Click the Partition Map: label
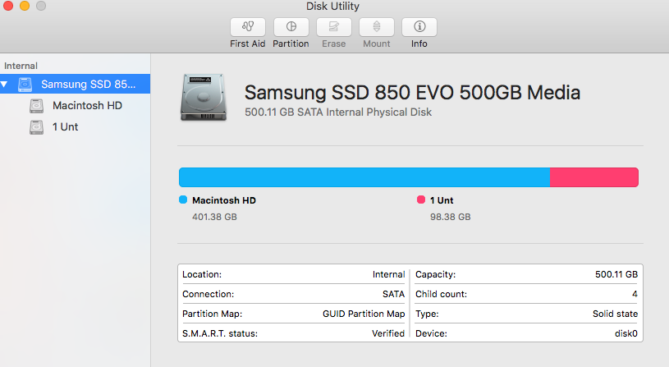Viewport: 669px width, 367px height. 212,314
